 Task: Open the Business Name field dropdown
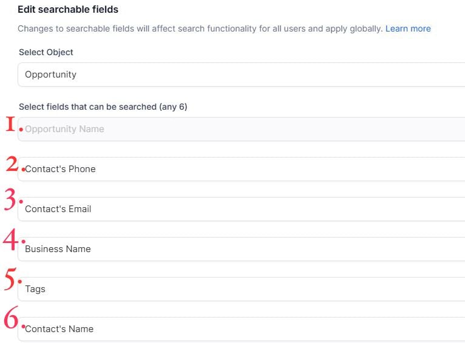coord(243,249)
